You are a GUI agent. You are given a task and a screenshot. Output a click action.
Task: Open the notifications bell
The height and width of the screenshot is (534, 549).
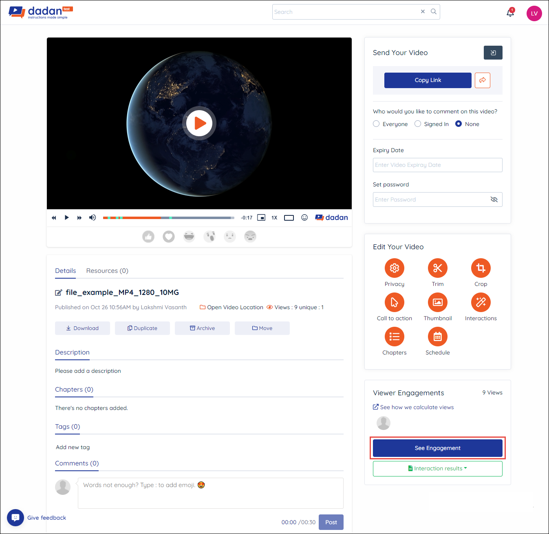click(x=510, y=12)
